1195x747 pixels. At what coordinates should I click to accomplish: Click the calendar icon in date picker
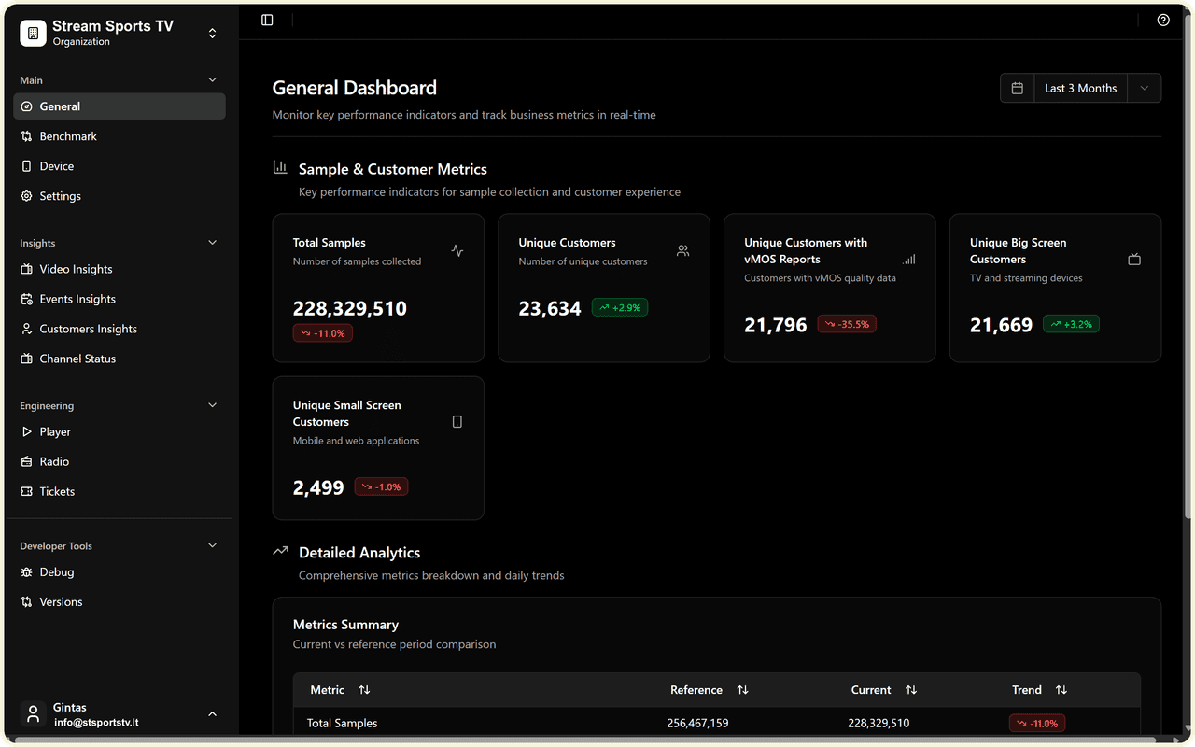pos(1018,88)
